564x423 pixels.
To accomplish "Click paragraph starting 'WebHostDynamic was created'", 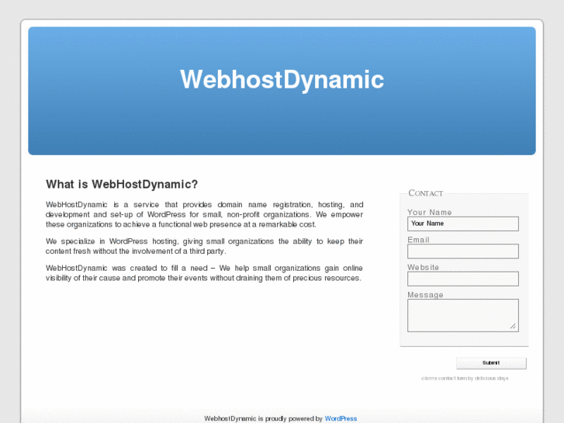I will pos(204,273).
